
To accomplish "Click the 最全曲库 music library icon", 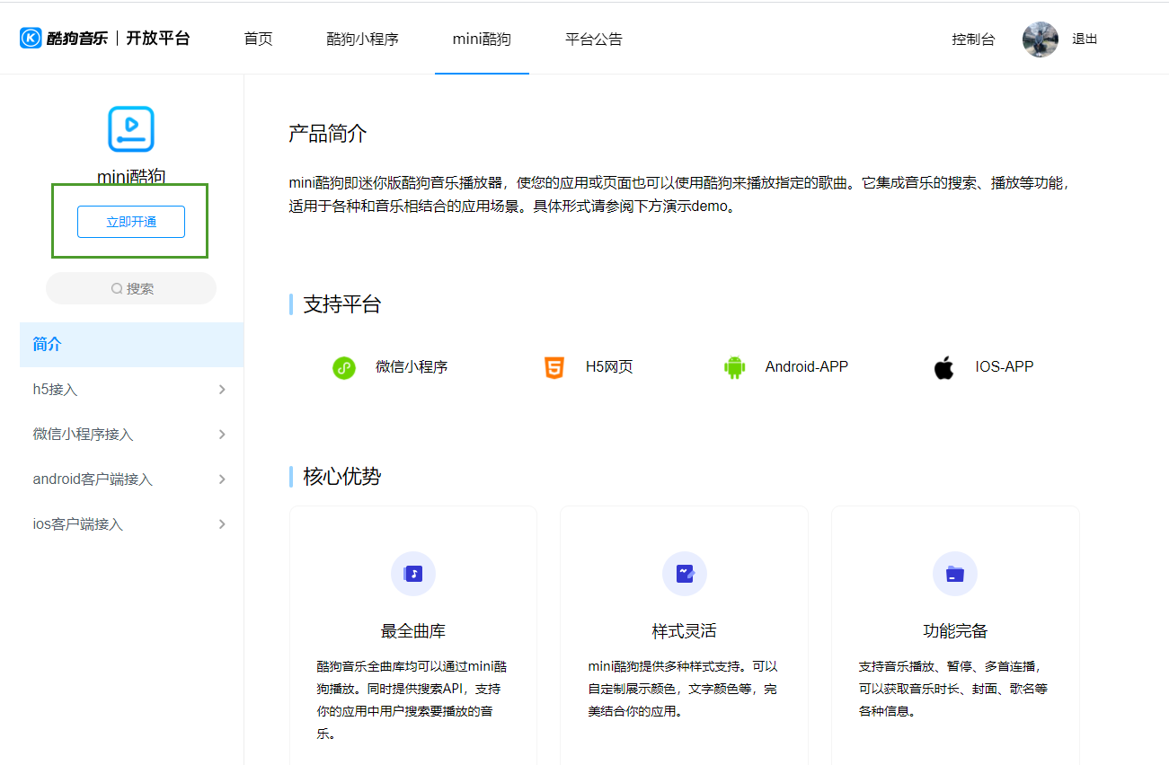I will pyautogui.click(x=413, y=574).
